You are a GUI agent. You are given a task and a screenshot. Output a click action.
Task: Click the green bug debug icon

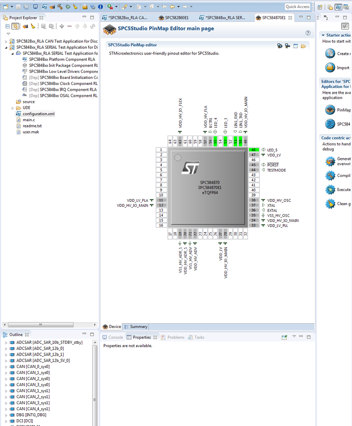point(68,6)
